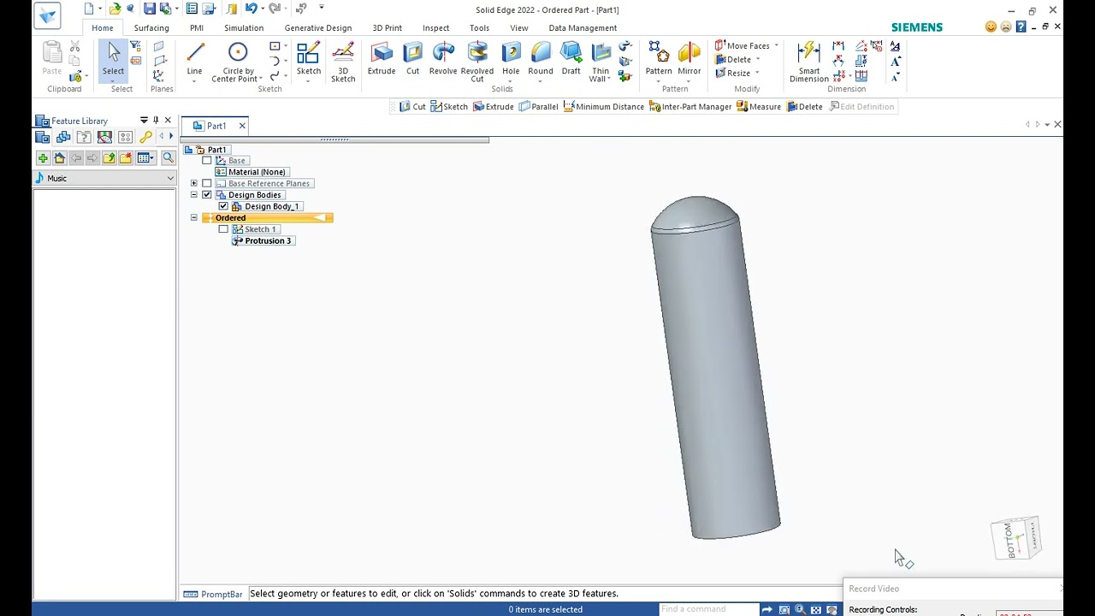Viewport: 1095px width, 616px height.
Task: Click the Parallel command button
Action: coord(538,107)
